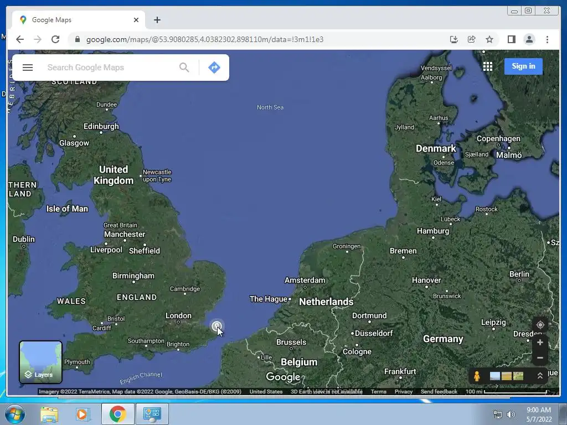Click the North Sea label
The image size is (567, 425).
[270, 107]
